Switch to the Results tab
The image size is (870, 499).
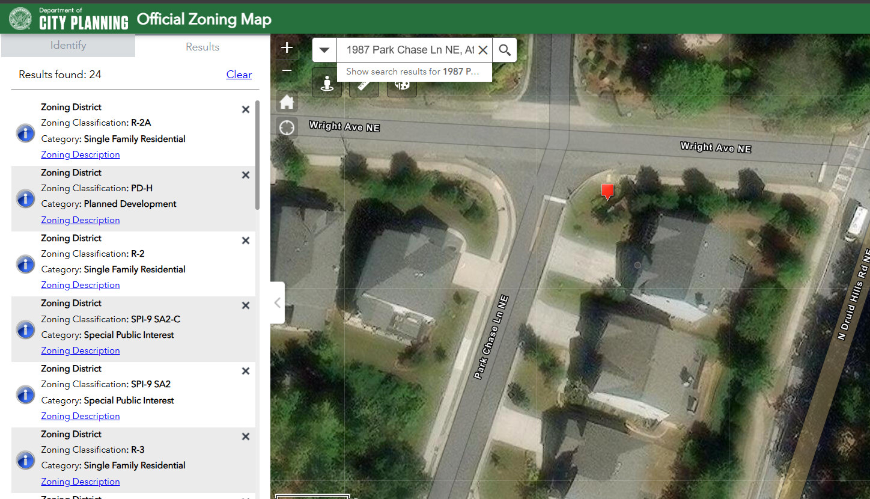tap(202, 46)
